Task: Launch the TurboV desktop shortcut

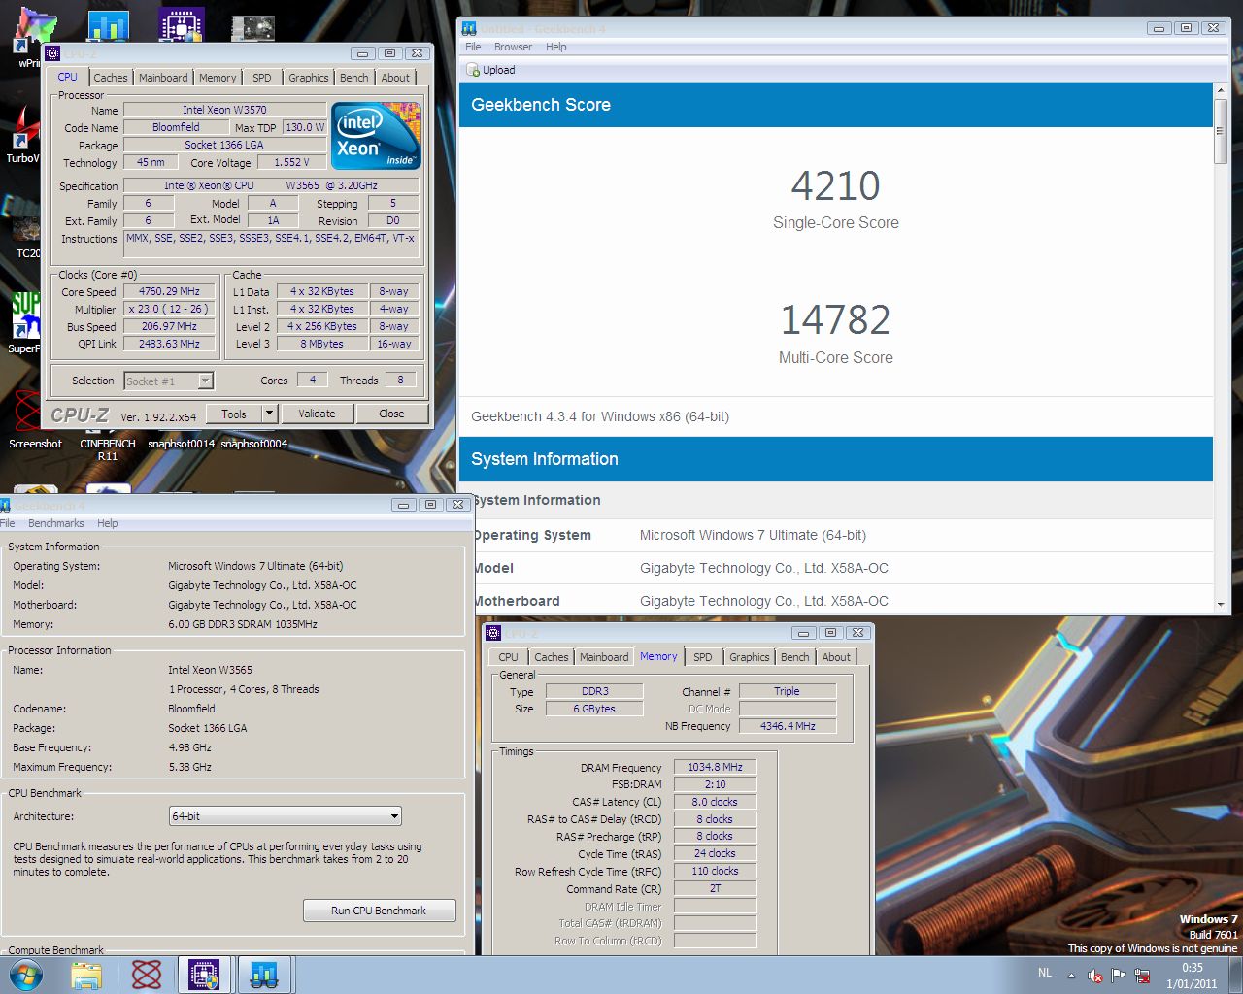Action: tap(23, 136)
